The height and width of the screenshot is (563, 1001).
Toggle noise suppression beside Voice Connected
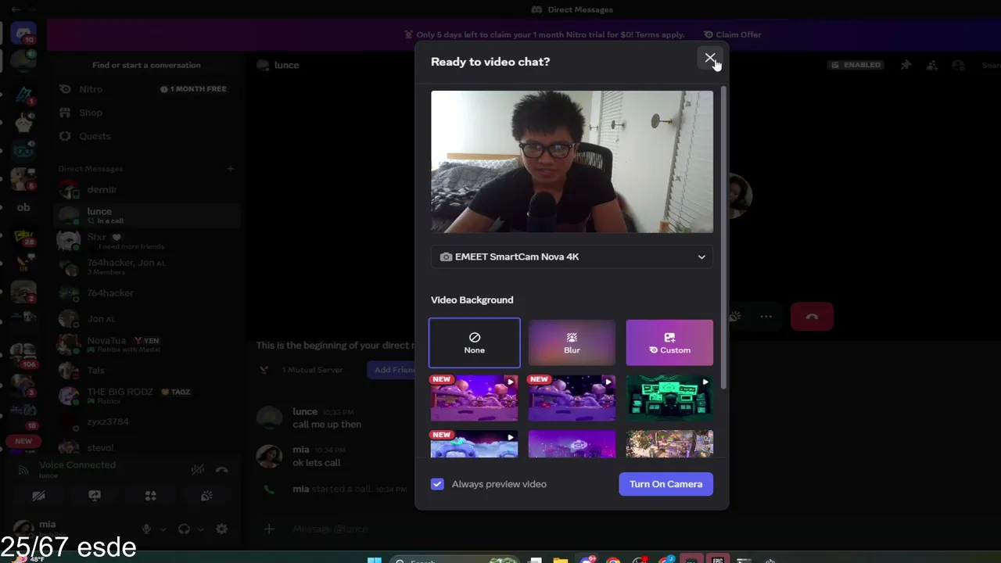[198, 470]
